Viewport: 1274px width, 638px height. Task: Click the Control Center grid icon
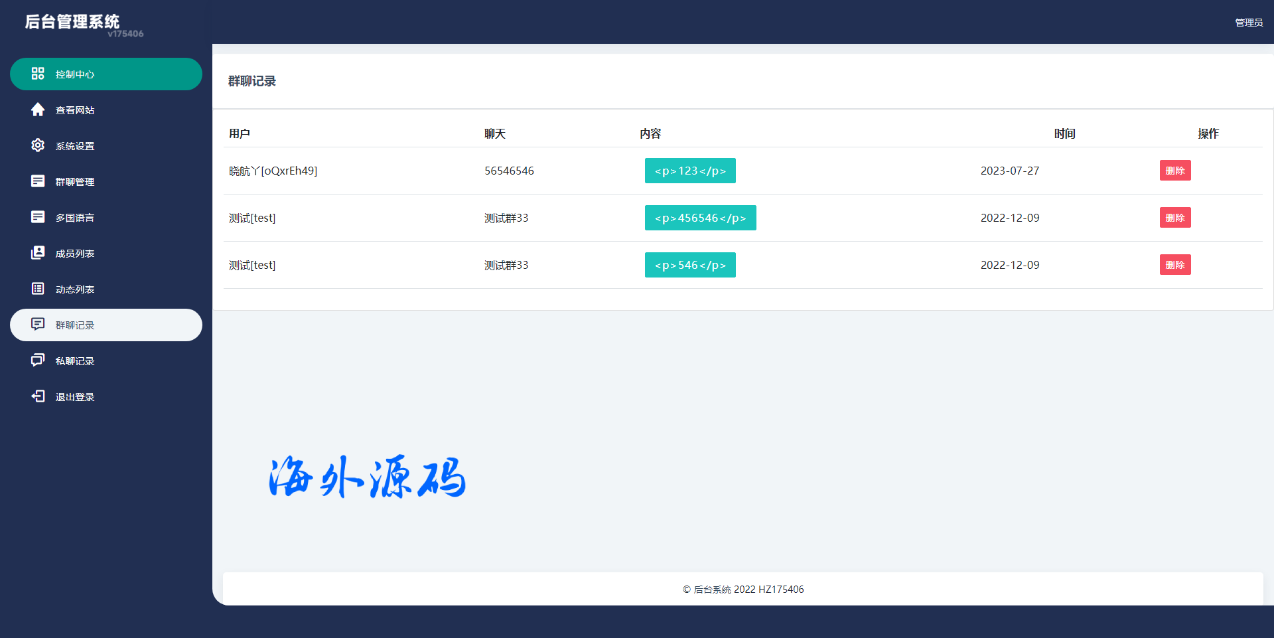point(38,74)
